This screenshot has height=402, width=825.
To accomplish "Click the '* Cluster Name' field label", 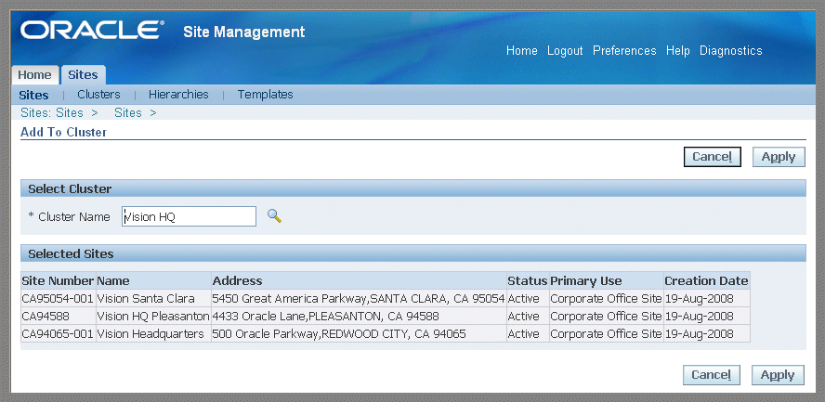I will click(69, 217).
